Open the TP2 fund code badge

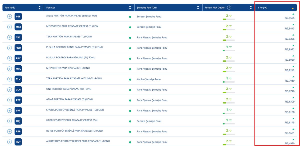click(x=18, y=37)
